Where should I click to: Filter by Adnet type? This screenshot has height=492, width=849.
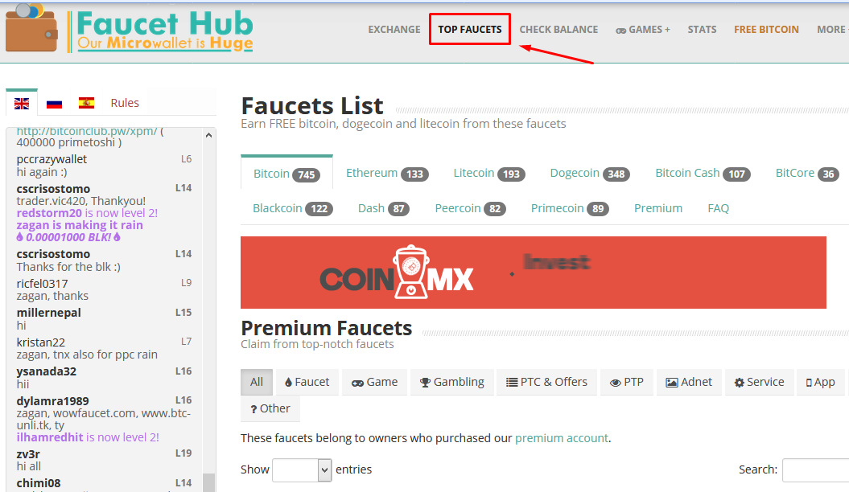689,382
